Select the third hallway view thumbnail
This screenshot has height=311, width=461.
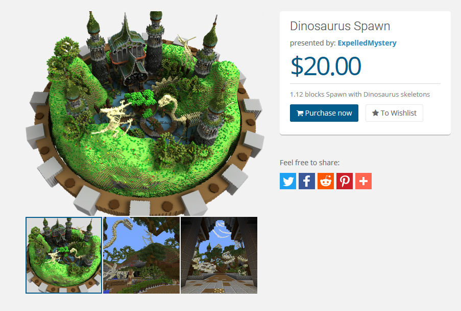[219, 255]
